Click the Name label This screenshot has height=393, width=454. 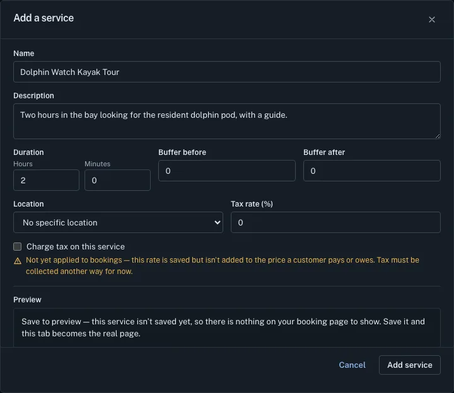(24, 53)
